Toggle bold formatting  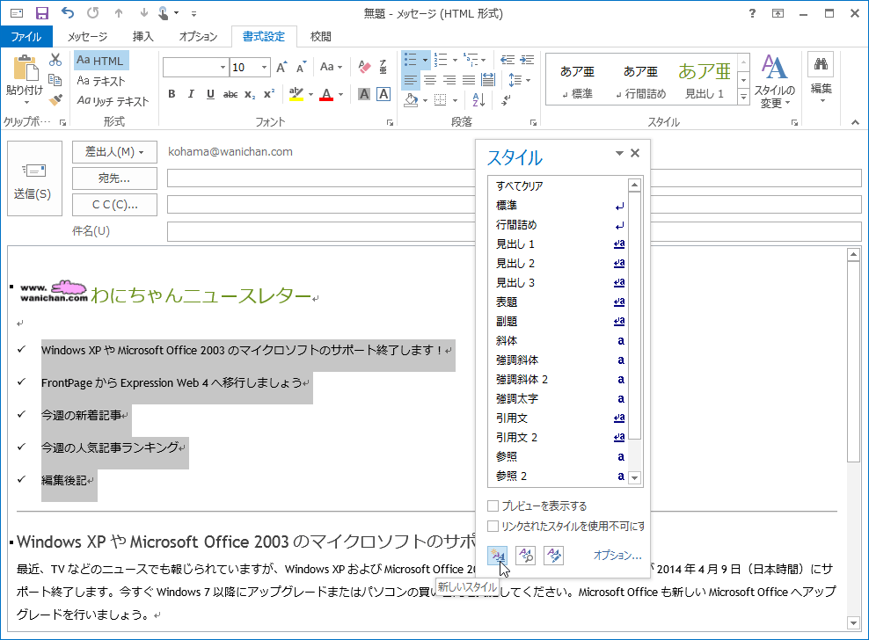coord(172,94)
